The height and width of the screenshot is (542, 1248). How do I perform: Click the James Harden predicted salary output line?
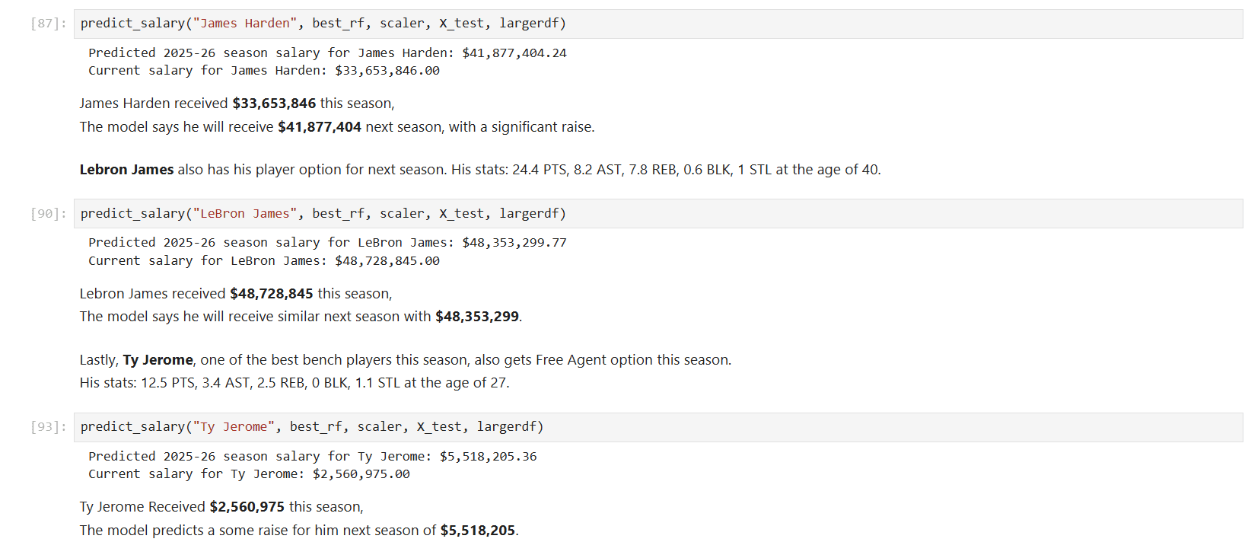327,53
